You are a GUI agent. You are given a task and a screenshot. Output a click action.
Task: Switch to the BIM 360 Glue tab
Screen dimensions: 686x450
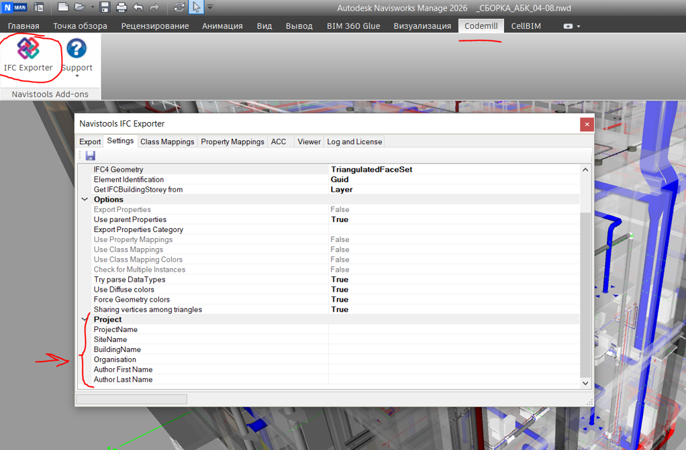pyautogui.click(x=354, y=25)
